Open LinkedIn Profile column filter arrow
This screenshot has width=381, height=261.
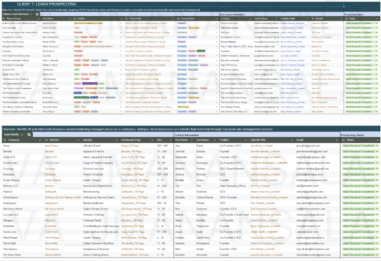(x=308, y=19)
